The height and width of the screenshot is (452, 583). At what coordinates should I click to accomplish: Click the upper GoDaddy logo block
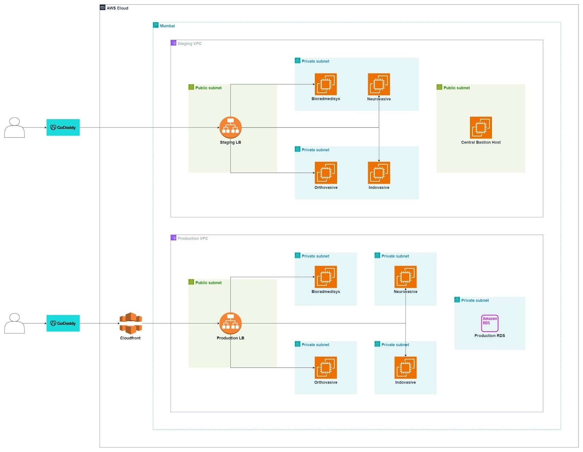click(x=63, y=127)
